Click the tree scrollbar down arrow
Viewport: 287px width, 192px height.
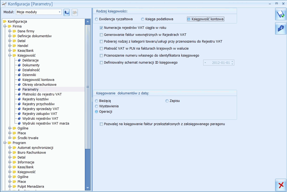pos(88,188)
